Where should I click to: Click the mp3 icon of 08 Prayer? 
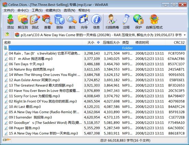click(x=6, y=128)
